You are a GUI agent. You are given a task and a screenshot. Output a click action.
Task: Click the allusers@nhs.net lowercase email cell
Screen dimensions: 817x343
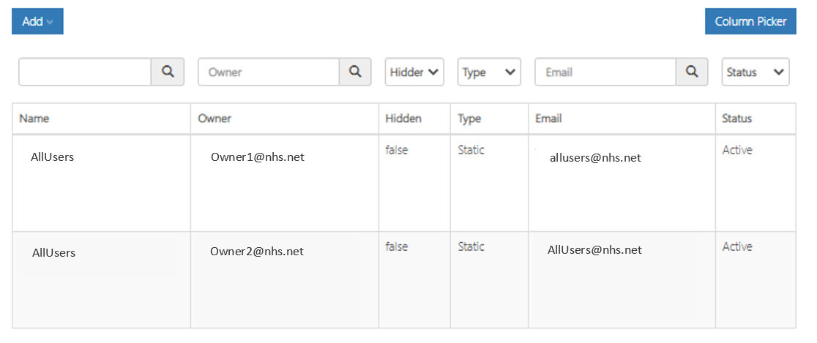(x=595, y=158)
